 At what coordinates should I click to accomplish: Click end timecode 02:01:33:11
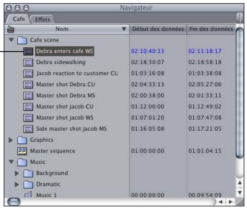[205, 96]
